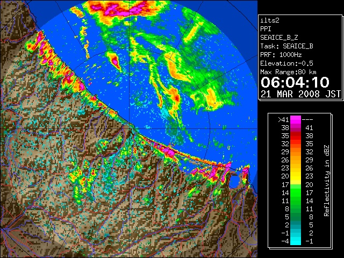
Task: Click the timestamp 06:04:10
Action: pos(295,82)
